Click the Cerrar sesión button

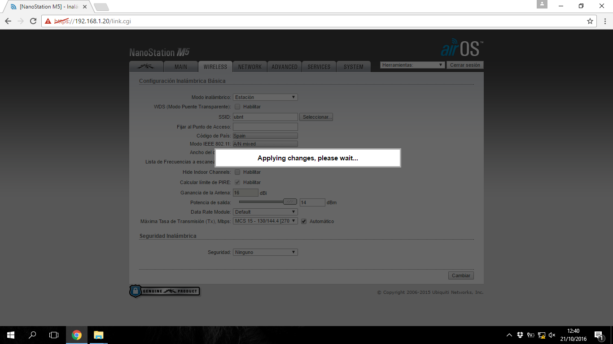465,65
